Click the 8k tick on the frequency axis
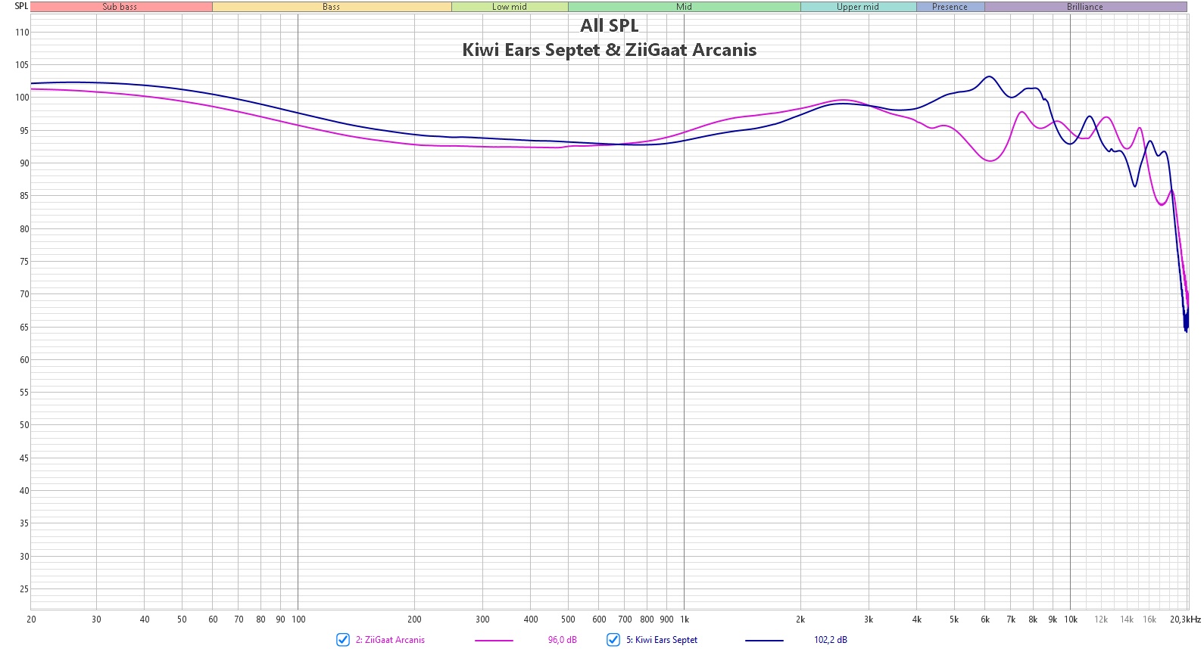The image size is (1204, 649). pos(1033,619)
